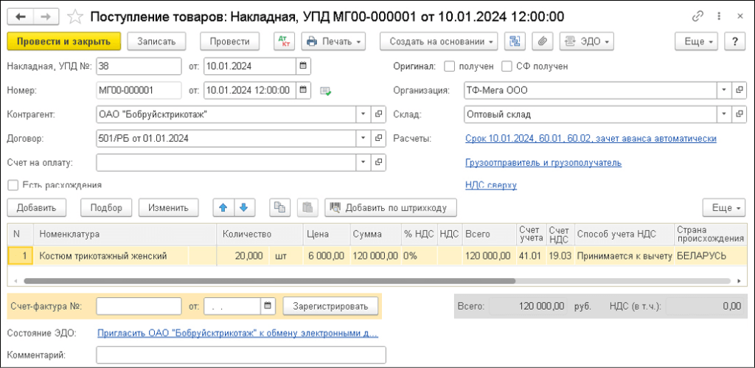Image resolution: width=755 pixels, height=368 pixels.
Task: Expand the Склад dropdown list
Action: pos(724,114)
